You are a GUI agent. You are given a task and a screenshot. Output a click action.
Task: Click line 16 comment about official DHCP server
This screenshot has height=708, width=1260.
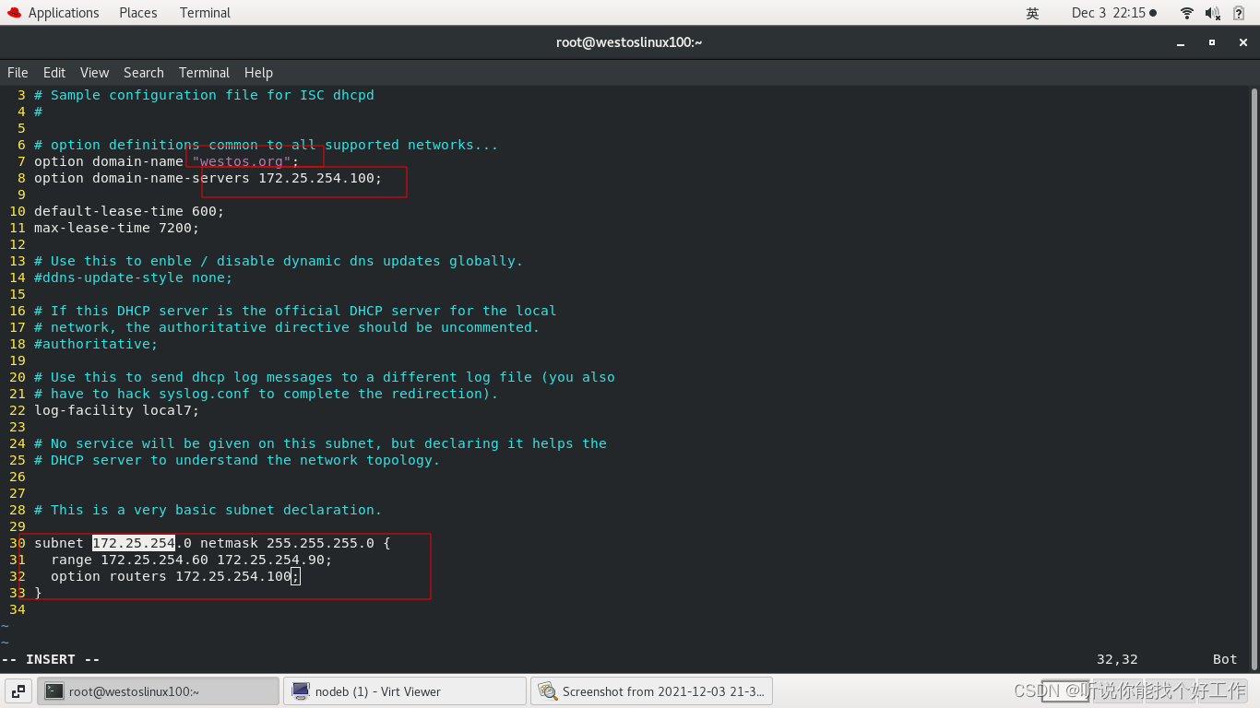tap(295, 311)
